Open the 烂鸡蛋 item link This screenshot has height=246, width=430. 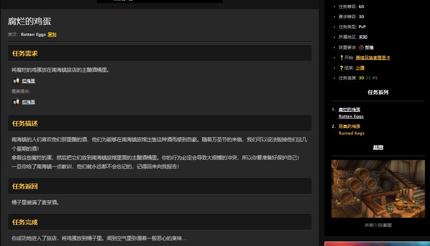tap(28, 81)
